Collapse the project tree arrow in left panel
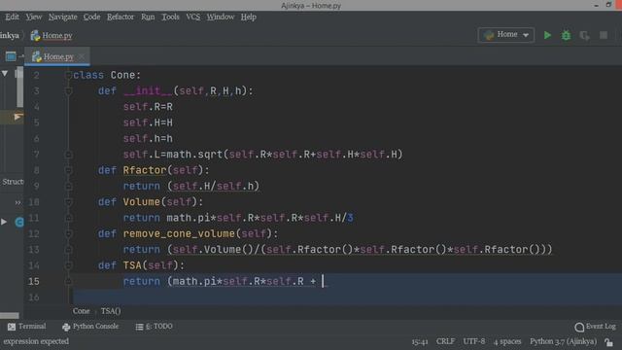The width and height of the screenshot is (622, 350). point(5,74)
